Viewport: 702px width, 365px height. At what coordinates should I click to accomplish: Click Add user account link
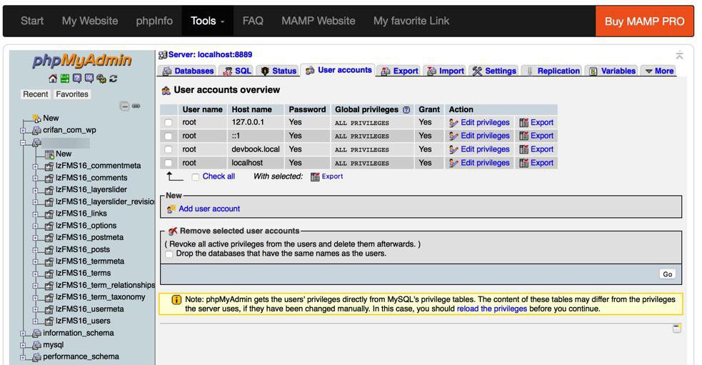click(209, 209)
